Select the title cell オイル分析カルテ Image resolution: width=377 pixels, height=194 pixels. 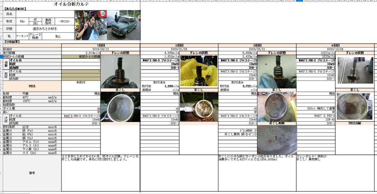point(72,4)
